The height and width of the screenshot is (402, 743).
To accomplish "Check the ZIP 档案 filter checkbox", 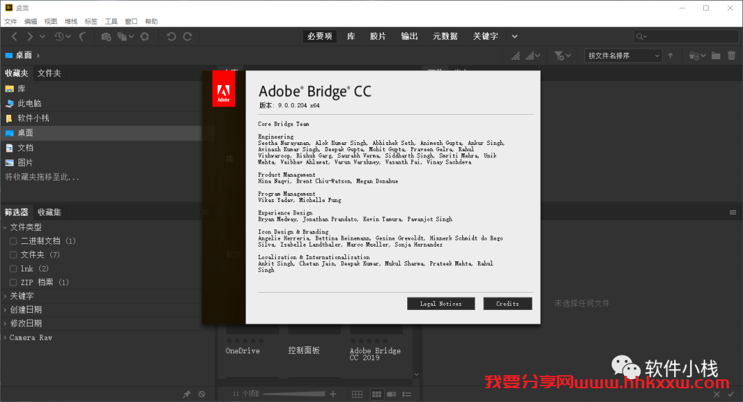I will tap(13, 282).
